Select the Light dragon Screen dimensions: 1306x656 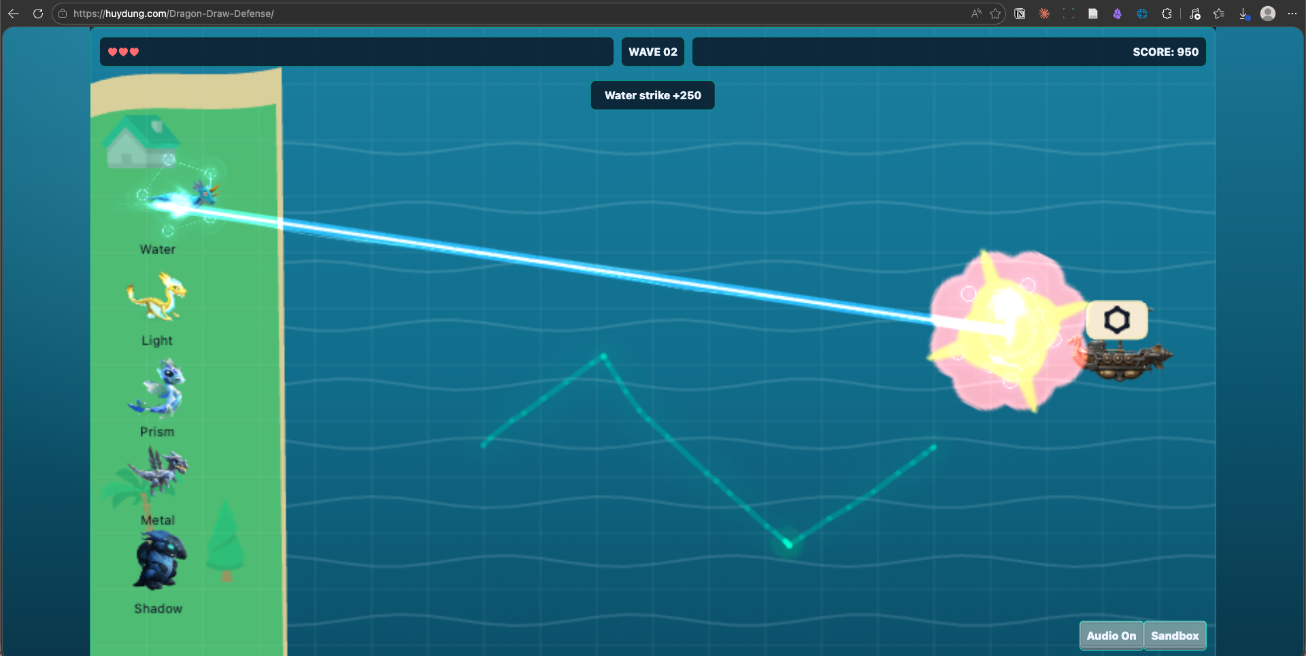click(157, 296)
